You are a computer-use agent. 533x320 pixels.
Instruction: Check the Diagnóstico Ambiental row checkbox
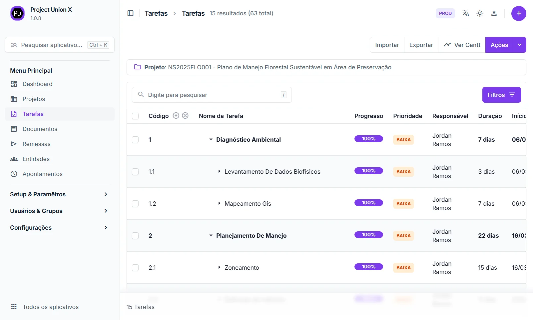point(135,140)
